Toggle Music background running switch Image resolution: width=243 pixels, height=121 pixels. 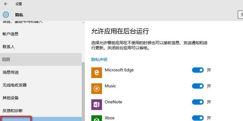coord(198,86)
